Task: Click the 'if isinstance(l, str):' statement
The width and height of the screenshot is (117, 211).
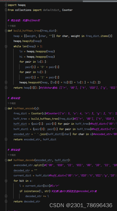Action: point(36,191)
